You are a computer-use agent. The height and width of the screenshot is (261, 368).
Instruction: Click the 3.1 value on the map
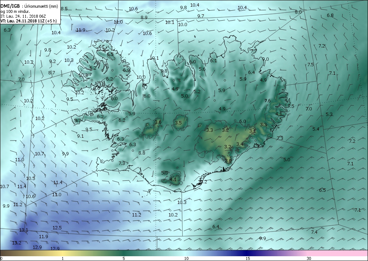click(252, 131)
